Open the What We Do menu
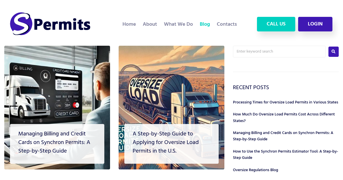This screenshot has width=343, height=180. tap(178, 24)
